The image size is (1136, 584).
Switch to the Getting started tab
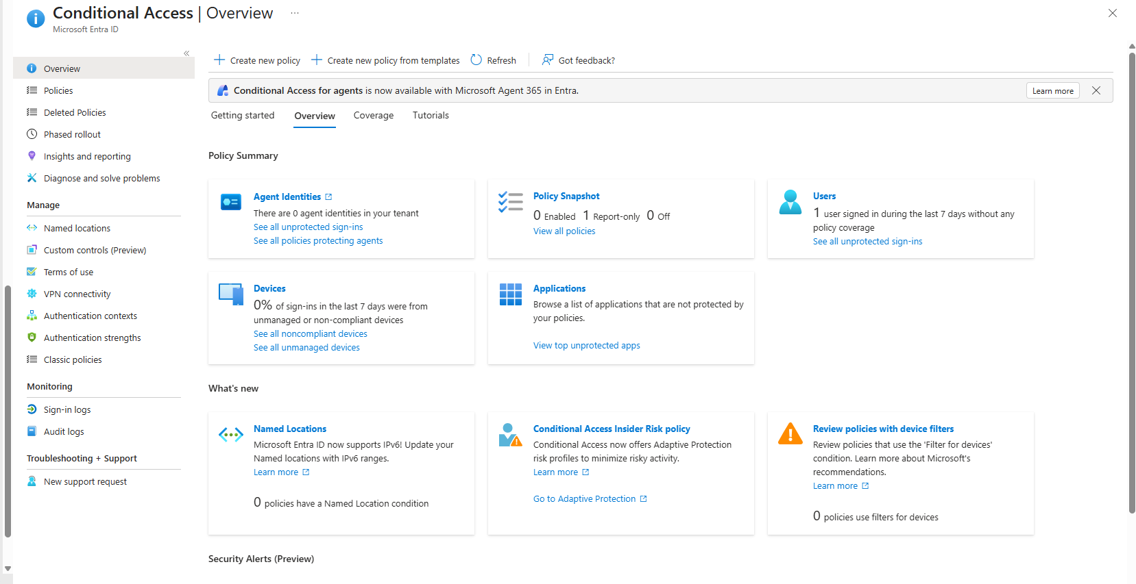pyautogui.click(x=243, y=115)
